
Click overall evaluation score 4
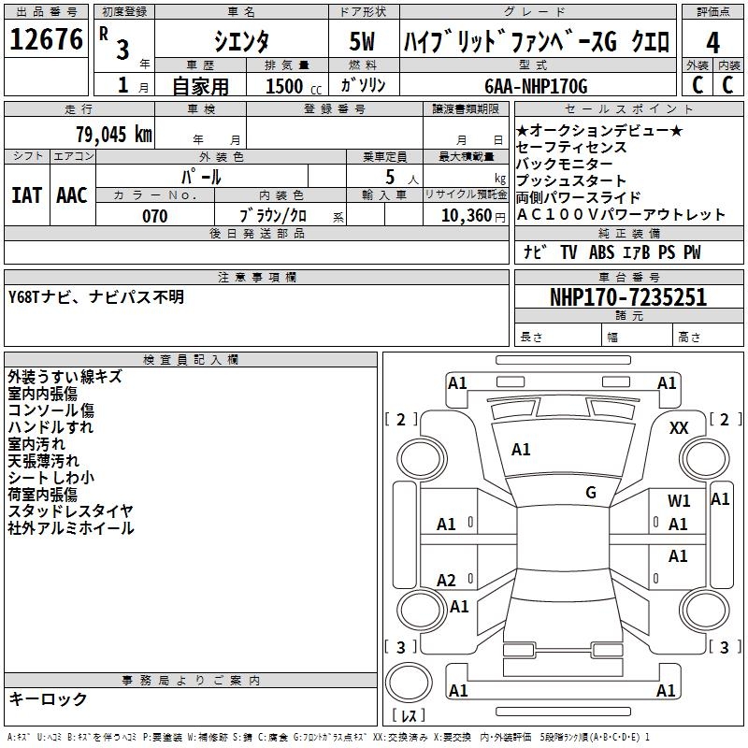[x=712, y=43]
